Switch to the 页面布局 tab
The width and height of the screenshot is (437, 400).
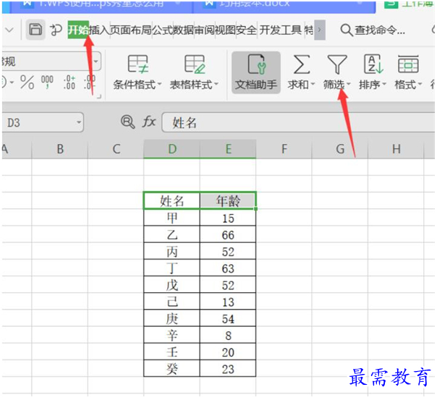131,30
